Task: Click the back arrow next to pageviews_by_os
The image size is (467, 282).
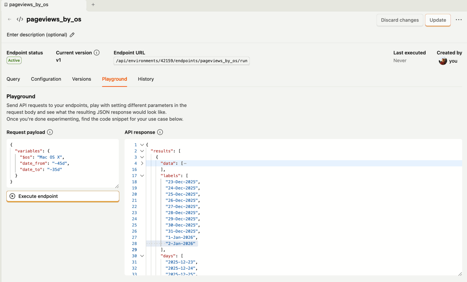Action: coord(9,19)
